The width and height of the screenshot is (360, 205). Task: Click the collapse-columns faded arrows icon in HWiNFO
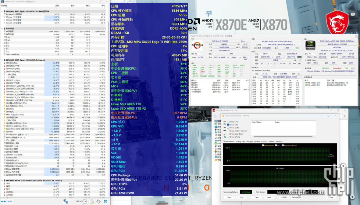10,201
